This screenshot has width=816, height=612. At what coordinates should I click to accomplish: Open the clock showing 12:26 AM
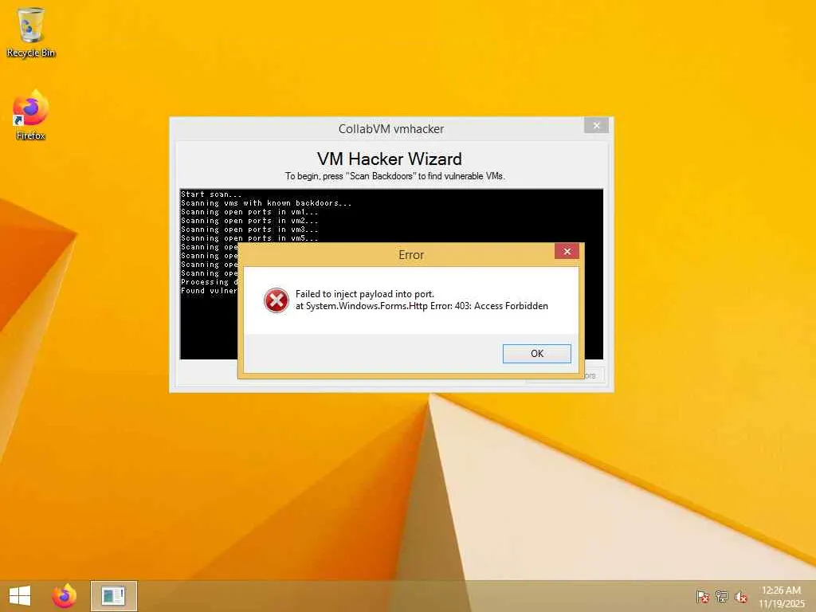pyautogui.click(x=781, y=596)
